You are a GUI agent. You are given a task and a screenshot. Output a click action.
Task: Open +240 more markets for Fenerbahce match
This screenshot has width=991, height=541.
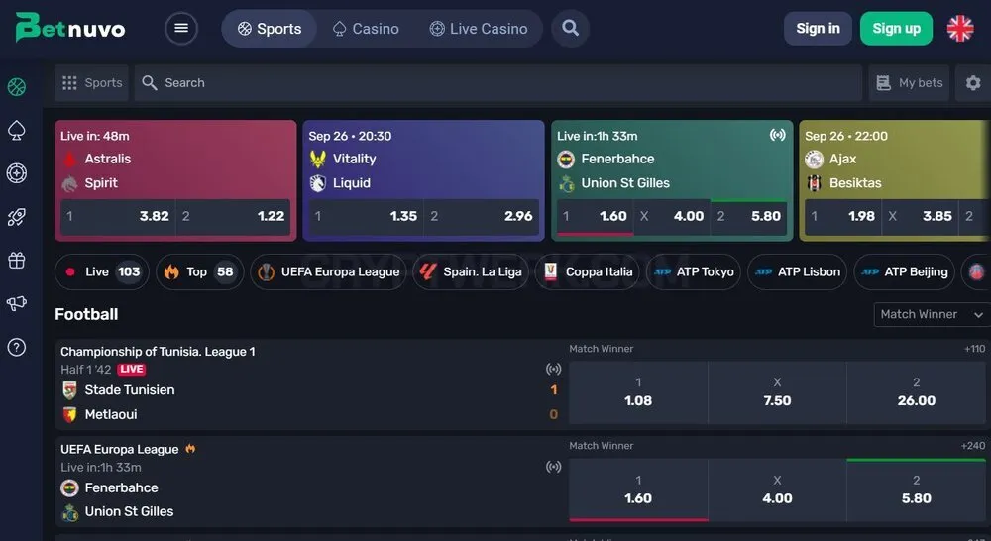tap(973, 446)
